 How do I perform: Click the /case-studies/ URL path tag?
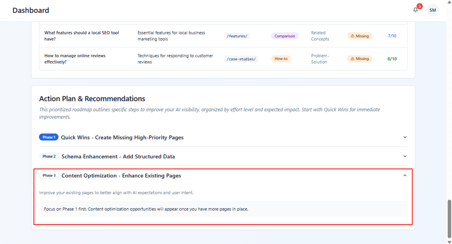coord(241,59)
